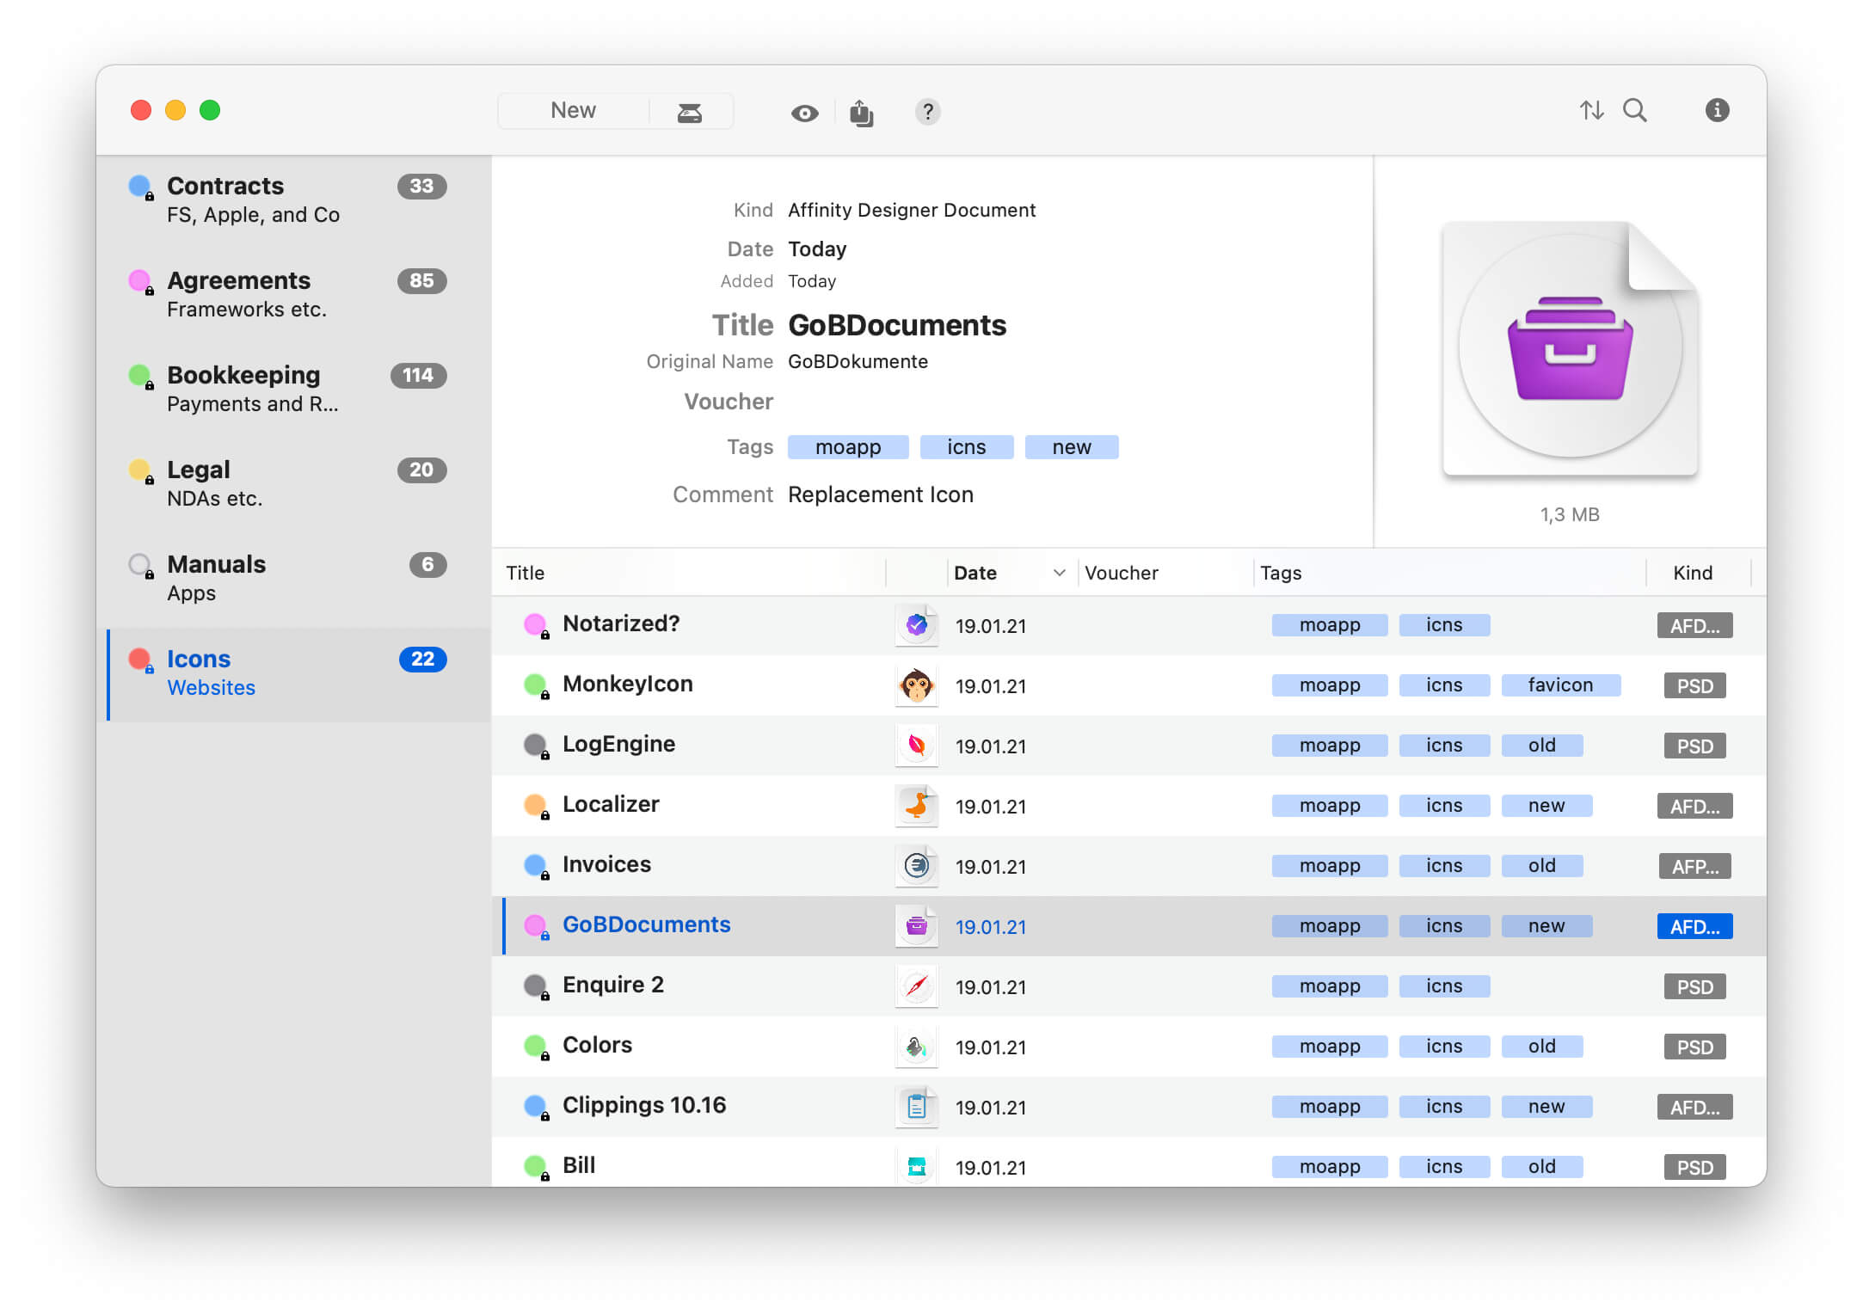This screenshot has height=1314, width=1863.
Task: Open help via the question mark icon
Action: click(926, 112)
